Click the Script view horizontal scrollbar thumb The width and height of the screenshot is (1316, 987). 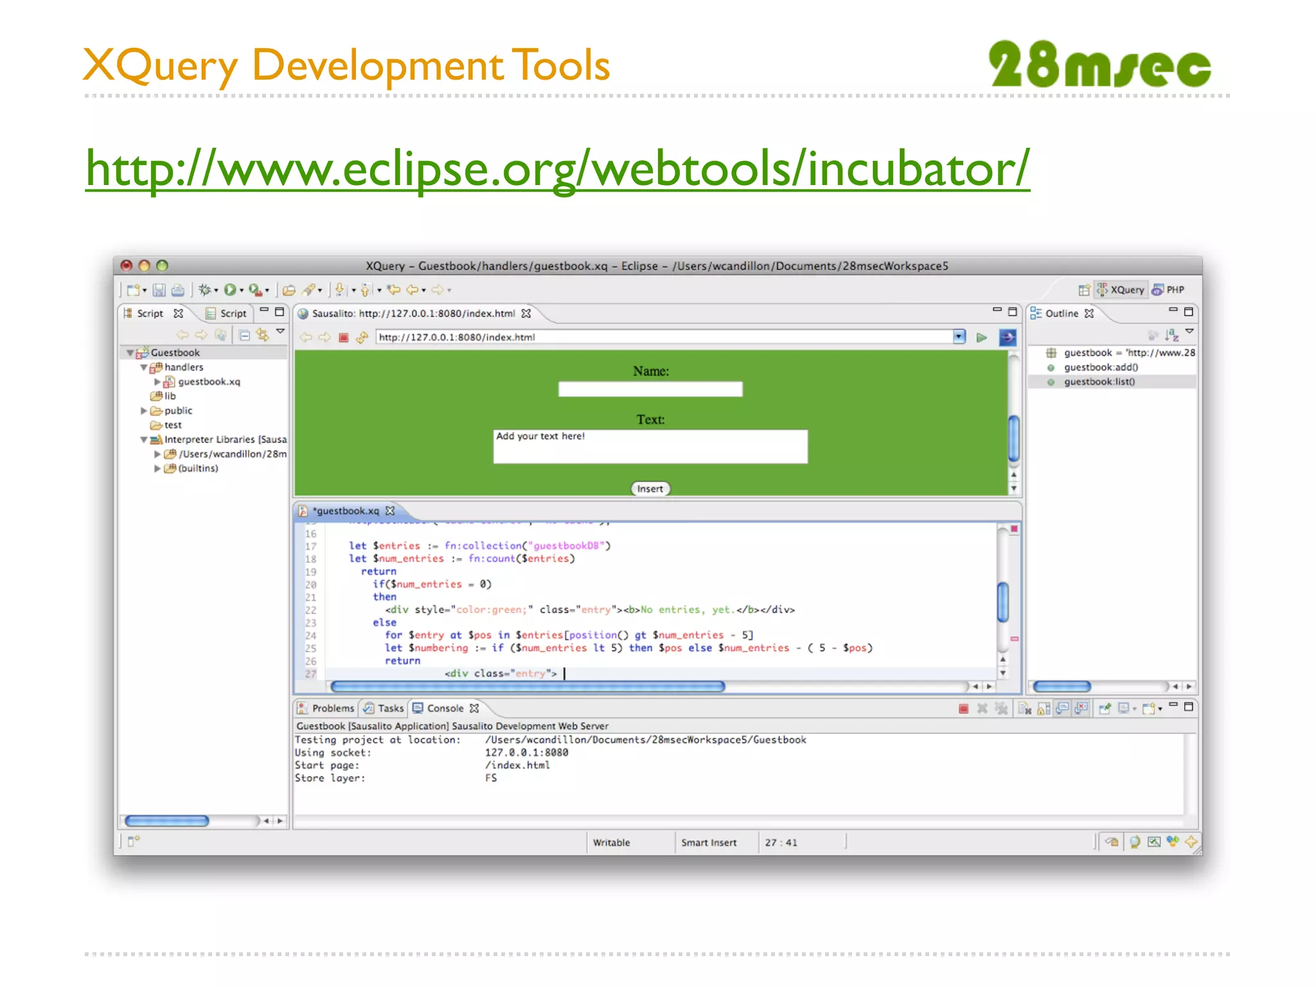click(x=167, y=821)
